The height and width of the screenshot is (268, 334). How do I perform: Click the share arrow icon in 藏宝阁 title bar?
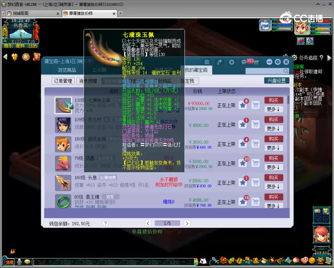click(219, 62)
